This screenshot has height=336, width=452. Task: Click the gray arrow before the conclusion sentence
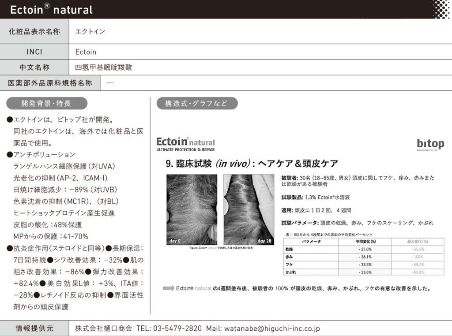coord(169,288)
